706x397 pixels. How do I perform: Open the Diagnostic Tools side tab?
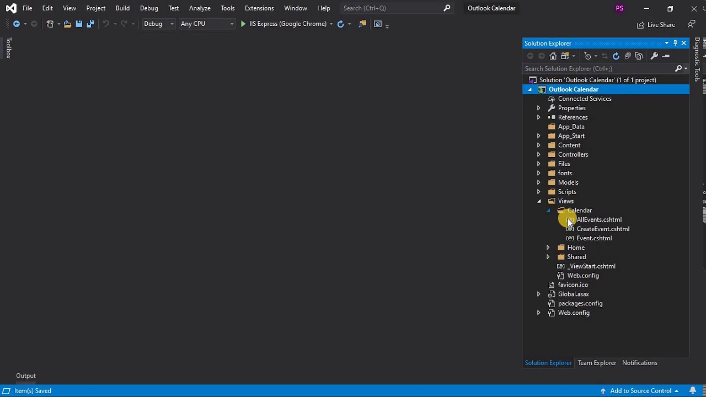coord(697,60)
